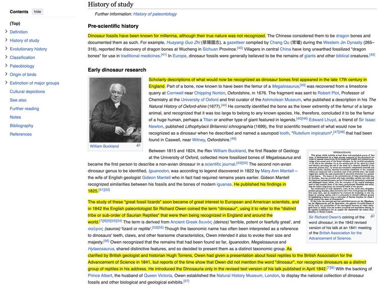Open the Europe link

(179, 56)
